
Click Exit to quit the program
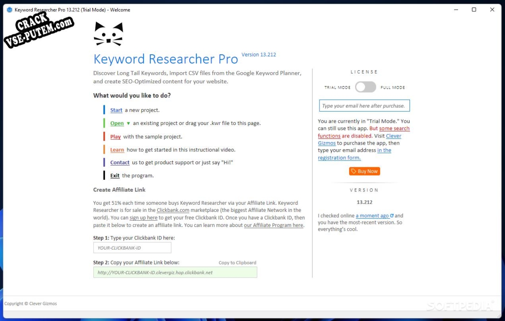click(x=115, y=176)
